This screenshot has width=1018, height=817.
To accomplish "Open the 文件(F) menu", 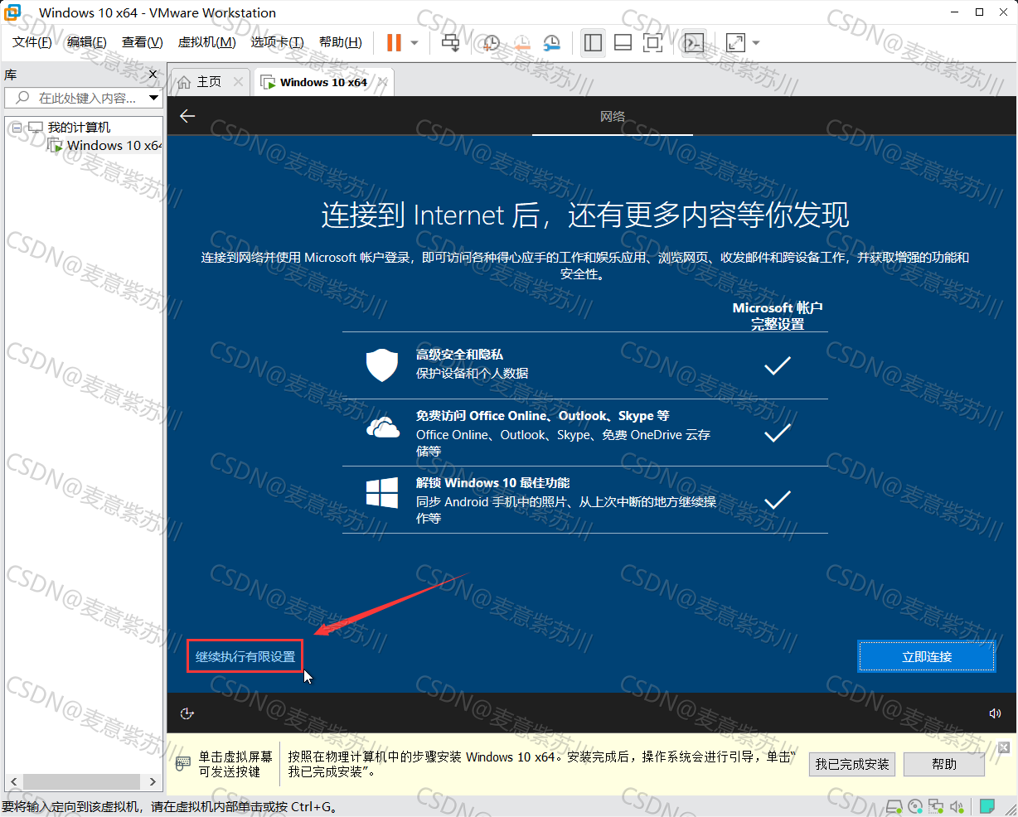I will tap(32, 42).
